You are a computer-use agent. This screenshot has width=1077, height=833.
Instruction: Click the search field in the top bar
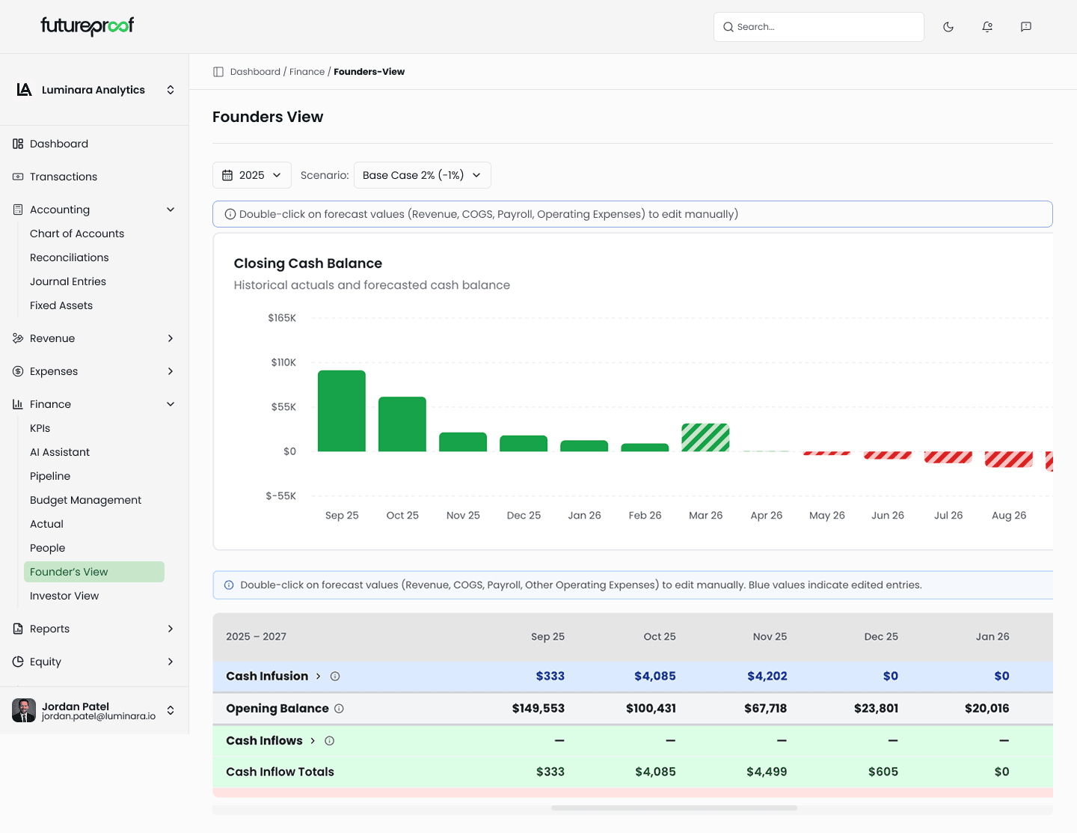tap(818, 26)
